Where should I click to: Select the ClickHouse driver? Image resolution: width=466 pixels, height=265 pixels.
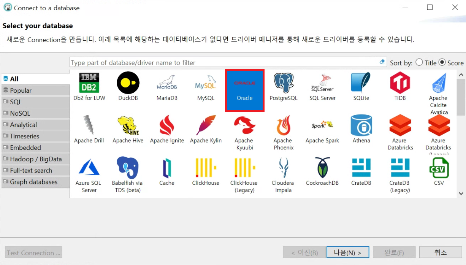pyautogui.click(x=206, y=172)
